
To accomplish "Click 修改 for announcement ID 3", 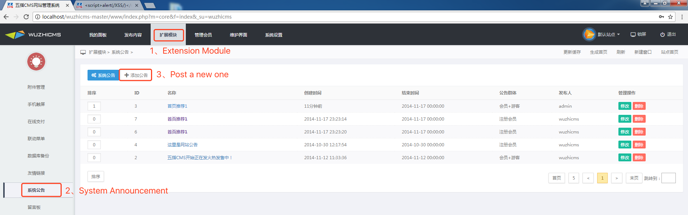I will [x=625, y=106].
